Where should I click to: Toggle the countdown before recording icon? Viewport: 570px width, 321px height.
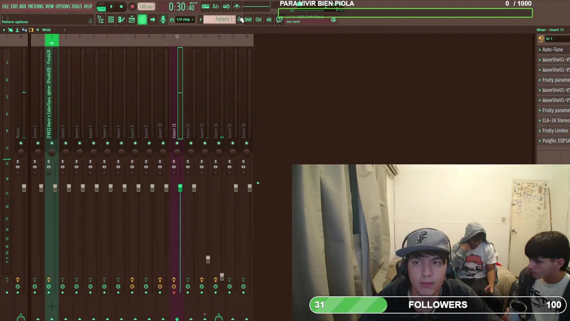[216, 7]
